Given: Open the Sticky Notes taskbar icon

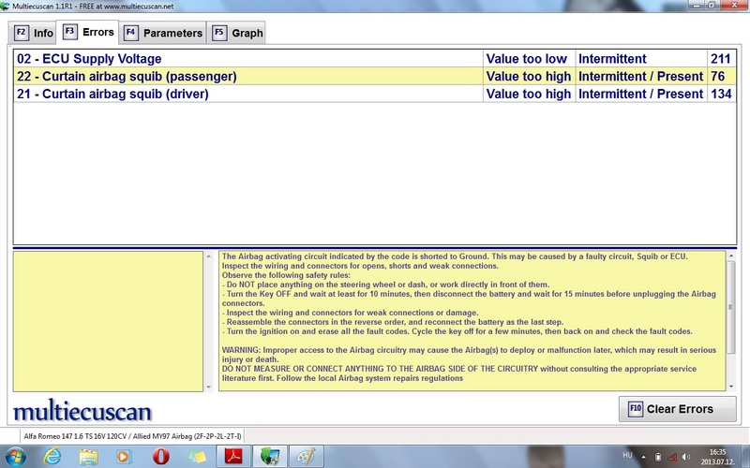Looking at the screenshot, I should [197, 457].
